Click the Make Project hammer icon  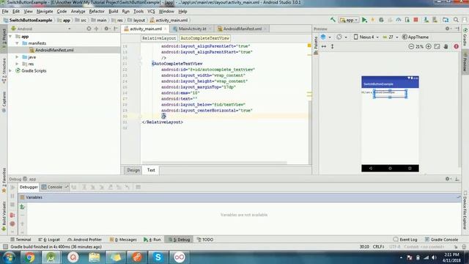click(x=333, y=20)
